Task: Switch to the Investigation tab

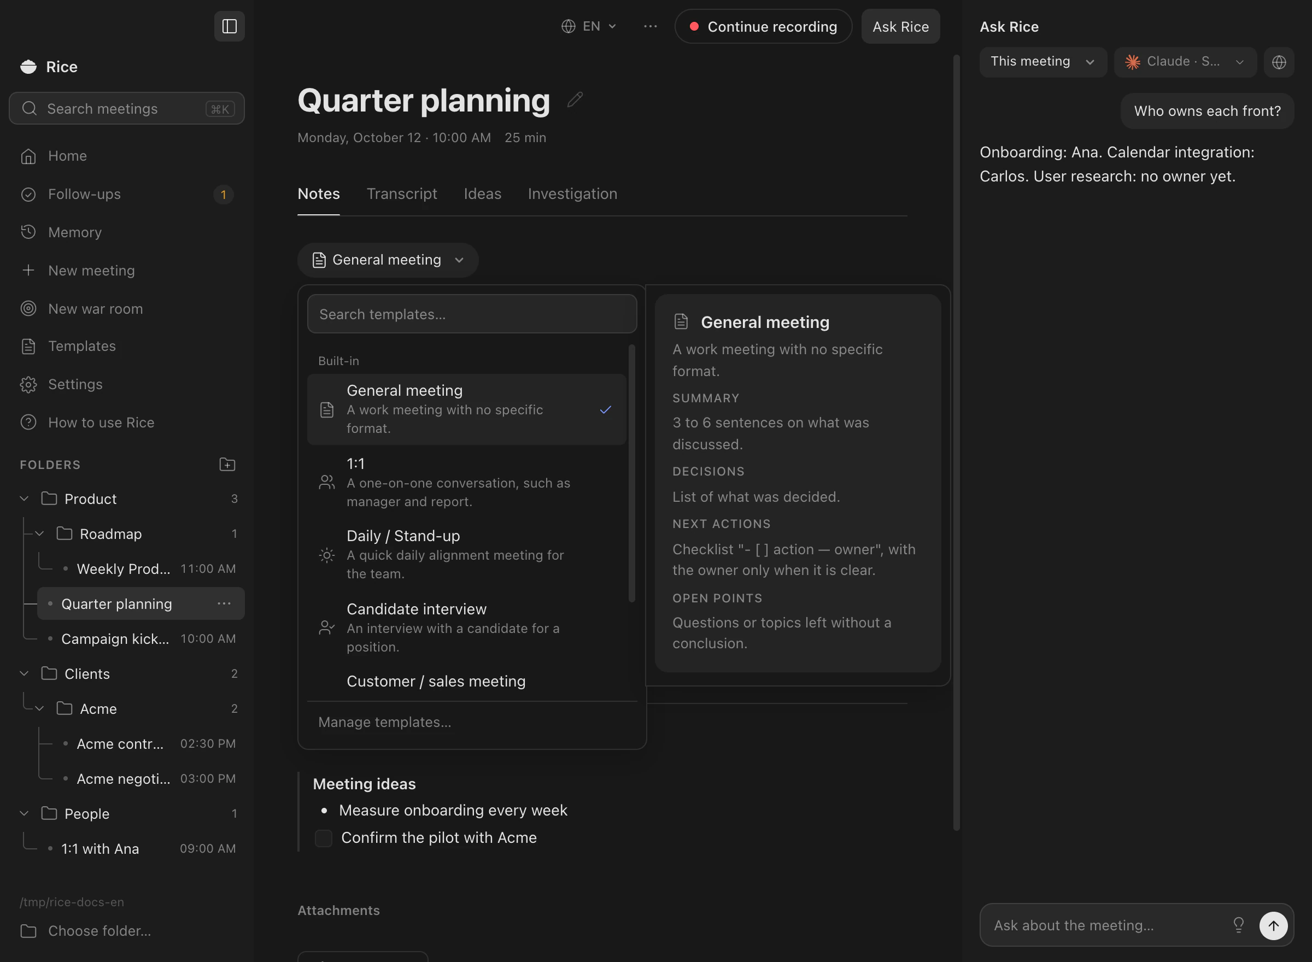Action: coord(572,194)
